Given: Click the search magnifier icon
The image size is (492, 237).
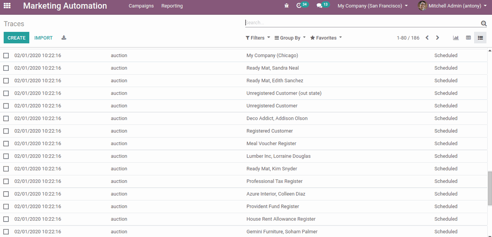Looking at the screenshot, I should tap(484, 23).
